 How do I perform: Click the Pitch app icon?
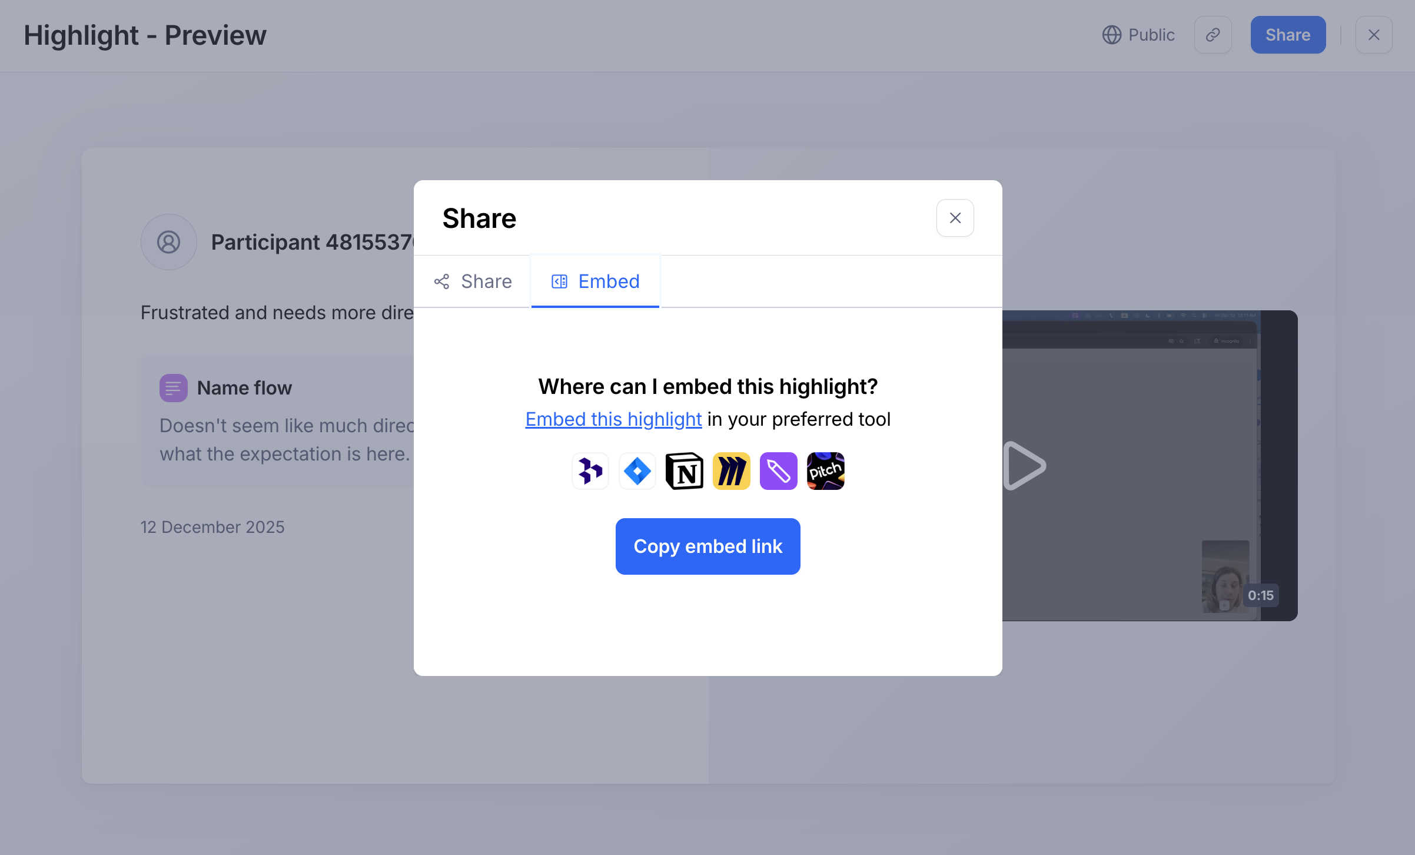coord(826,471)
